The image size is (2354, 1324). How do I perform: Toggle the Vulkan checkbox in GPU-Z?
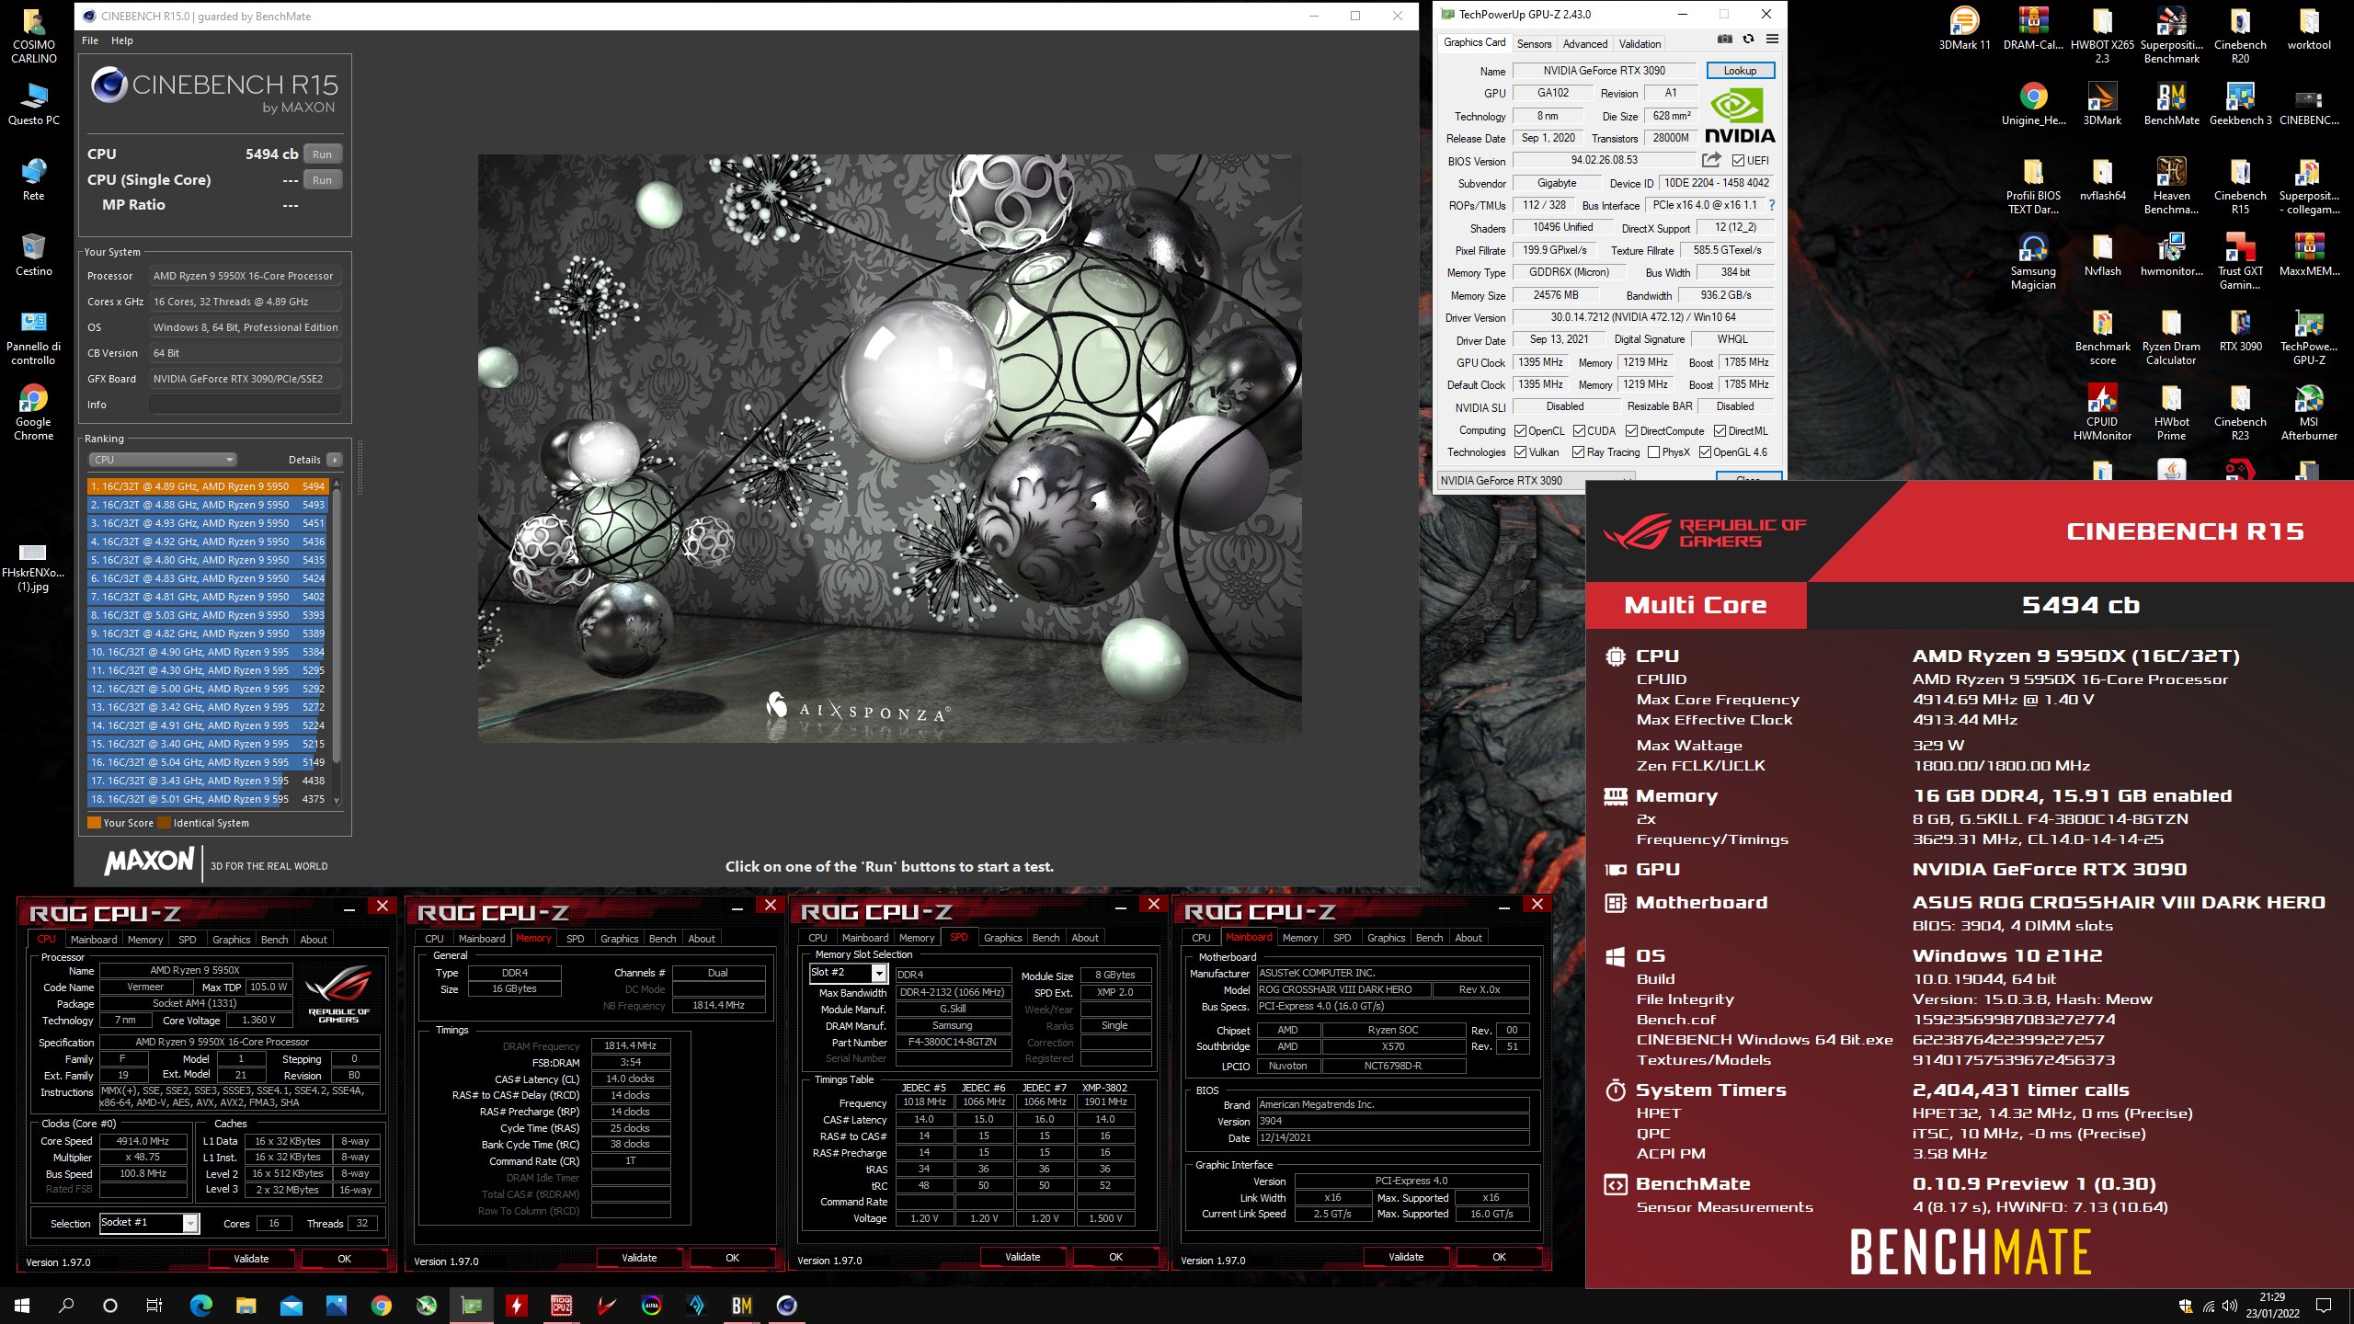tap(1521, 451)
